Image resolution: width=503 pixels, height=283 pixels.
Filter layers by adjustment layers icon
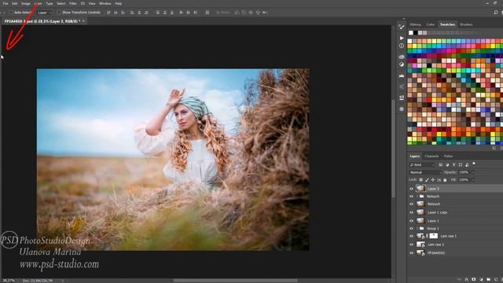coord(447,165)
